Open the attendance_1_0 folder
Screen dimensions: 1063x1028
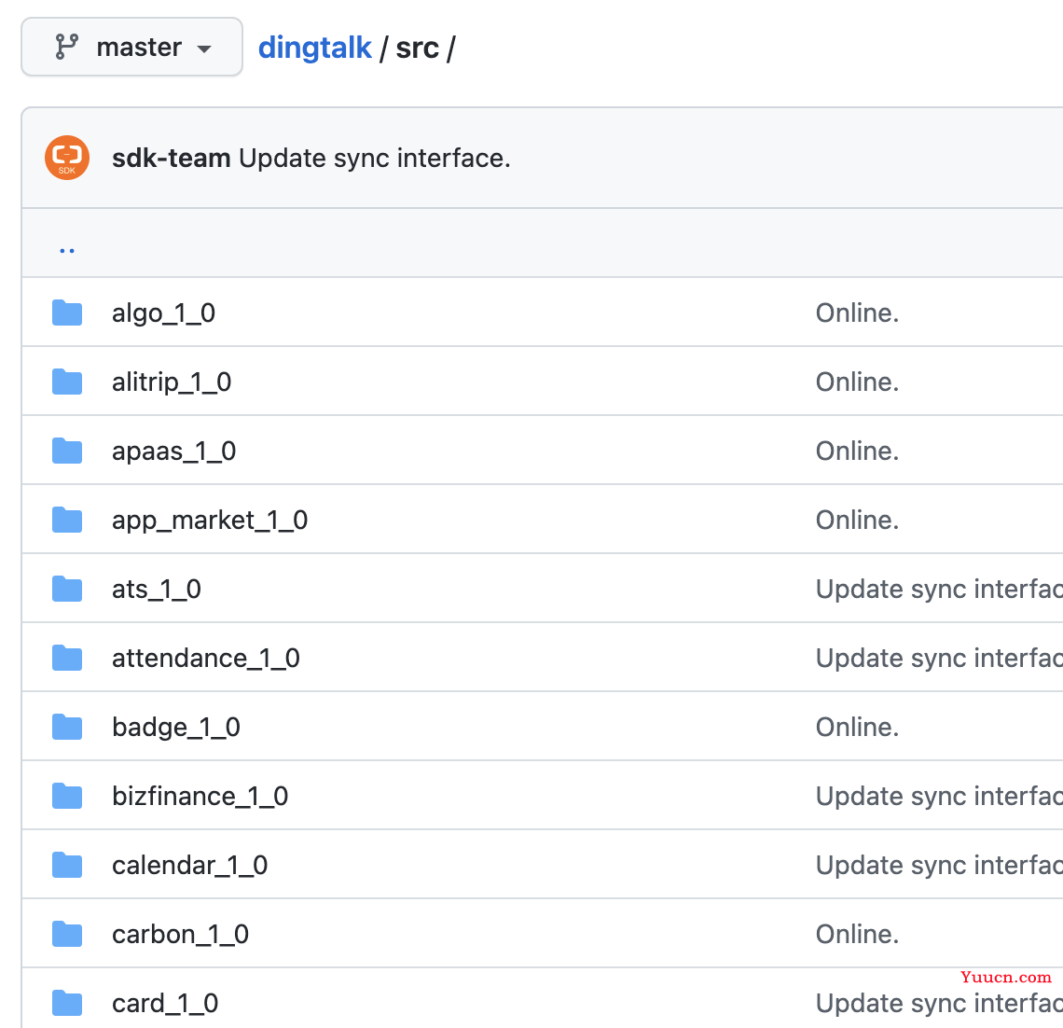206,659
